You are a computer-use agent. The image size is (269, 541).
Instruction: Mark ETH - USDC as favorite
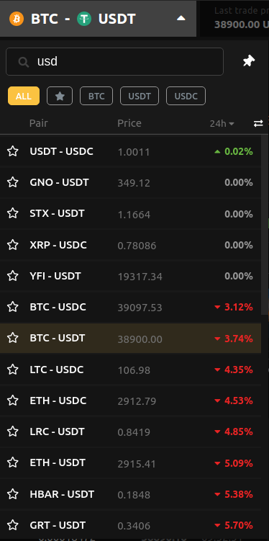tap(13, 401)
